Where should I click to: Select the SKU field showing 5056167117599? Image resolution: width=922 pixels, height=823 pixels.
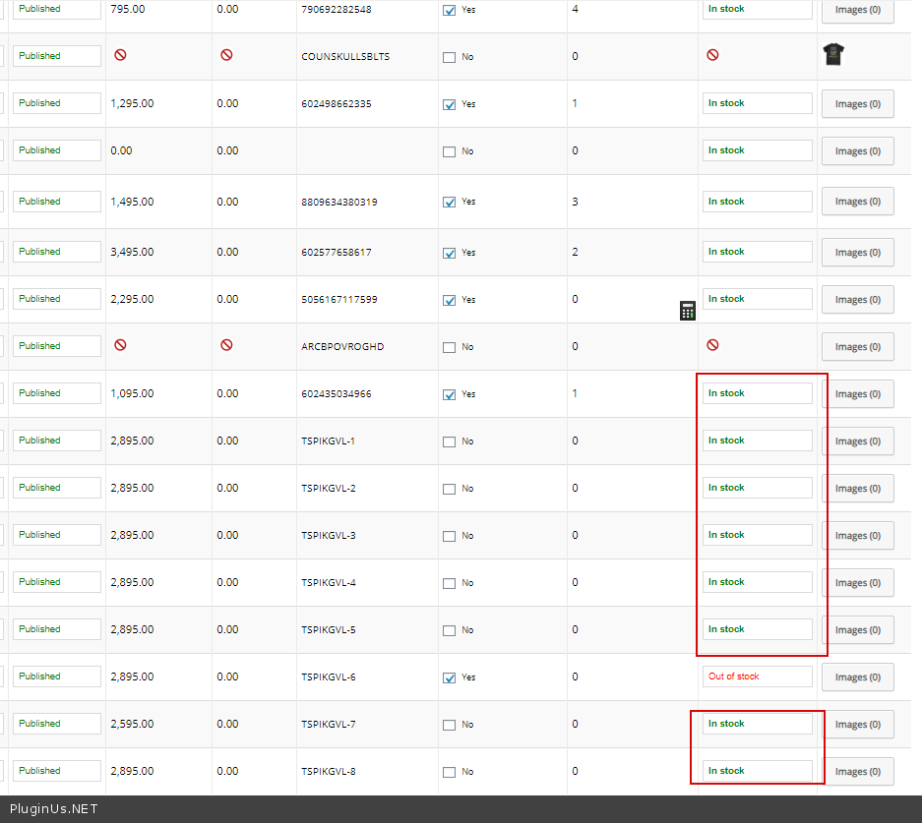[x=338, y=300]
